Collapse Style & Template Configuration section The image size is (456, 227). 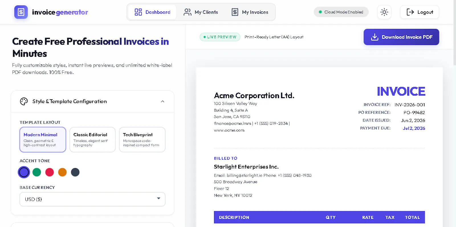coord(162,101)
